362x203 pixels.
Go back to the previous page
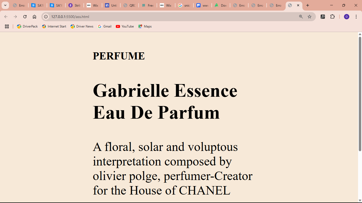coord(6,17)
